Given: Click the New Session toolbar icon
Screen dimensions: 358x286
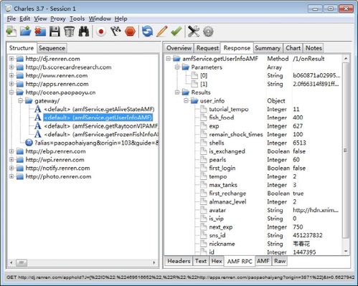Looking at the screenshot, I should tap(11, 32).
